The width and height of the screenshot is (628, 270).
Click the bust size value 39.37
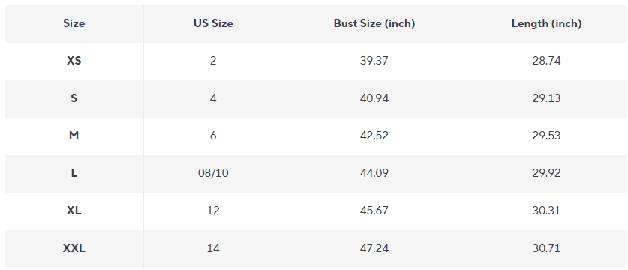pos(374,61)
